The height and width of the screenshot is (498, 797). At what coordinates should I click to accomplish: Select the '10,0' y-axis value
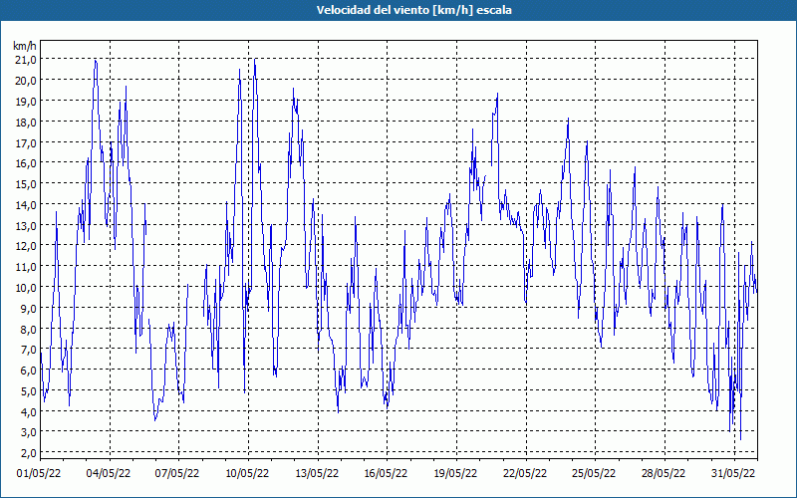click(x=27, y=288)
